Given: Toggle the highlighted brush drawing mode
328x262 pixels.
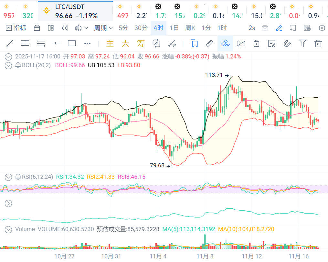Looking at the screenshot, I should point(225,43).
